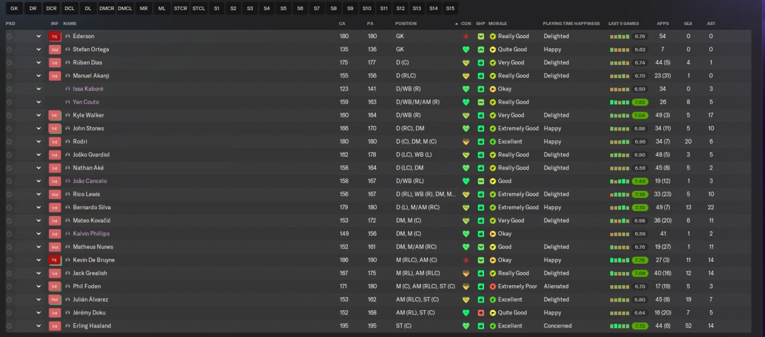Open João Cancelo's player profile link

pyautogui.click(x=90, y=181)
